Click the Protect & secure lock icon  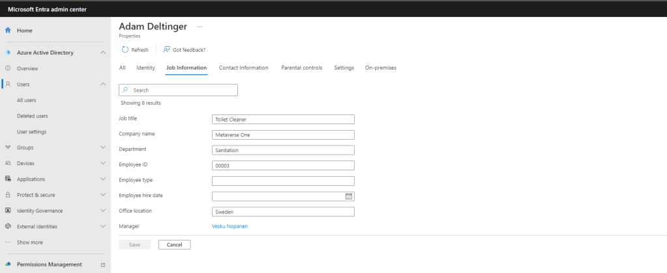[x=8, y=195]
